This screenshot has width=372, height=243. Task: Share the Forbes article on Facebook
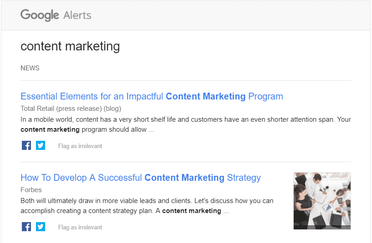click(26, 227)
